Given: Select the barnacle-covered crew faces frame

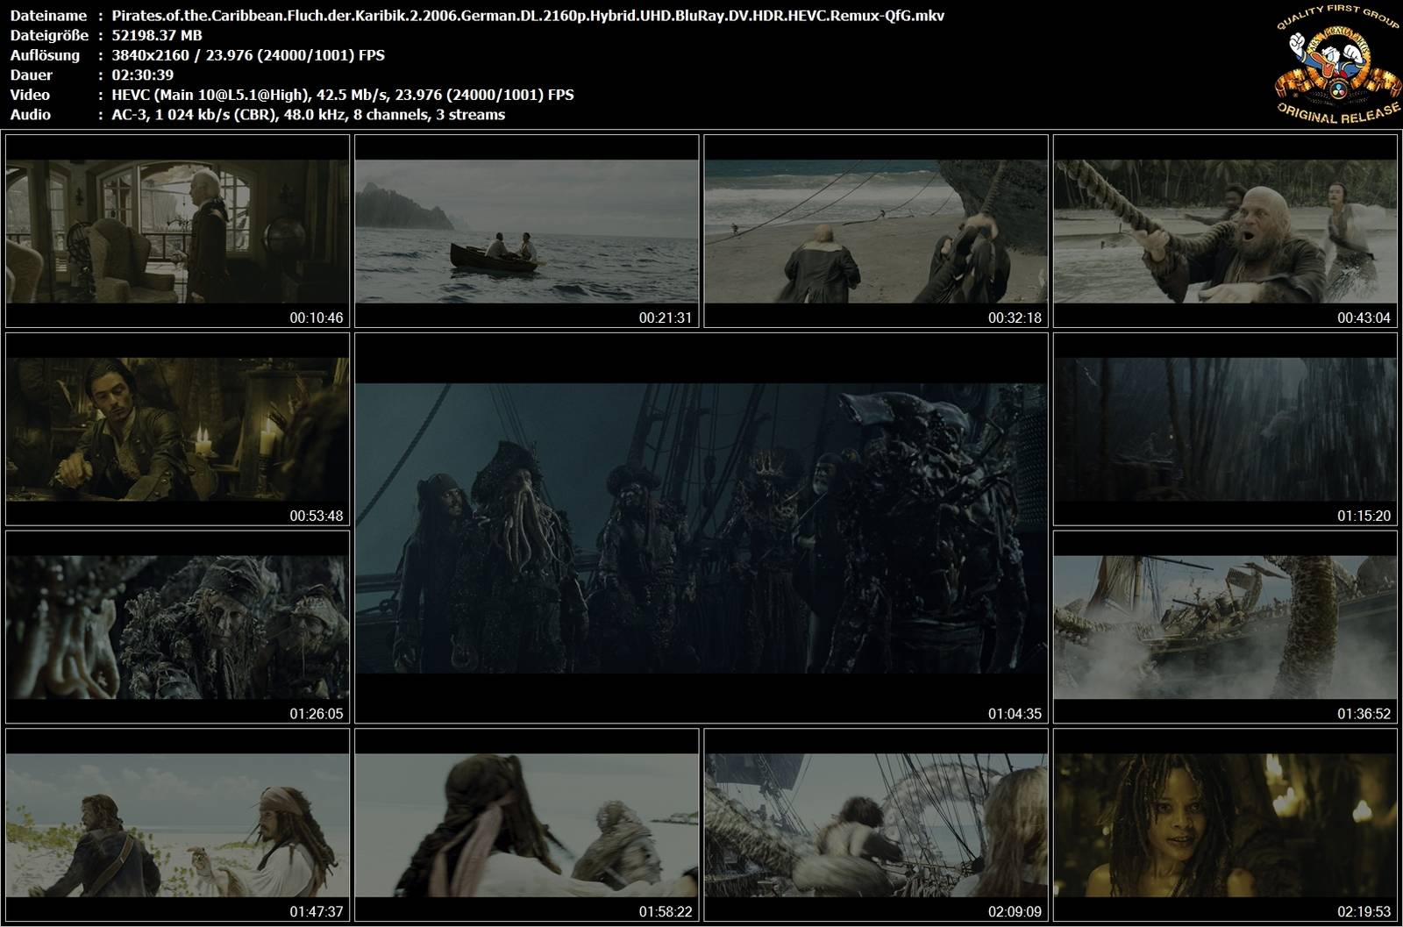Looking at the screenshot, I should tap(177, 627).
